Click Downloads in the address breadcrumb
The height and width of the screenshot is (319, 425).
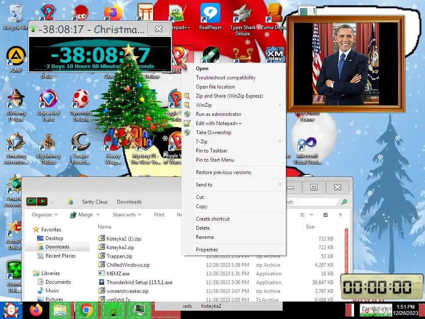click(129, 202)
